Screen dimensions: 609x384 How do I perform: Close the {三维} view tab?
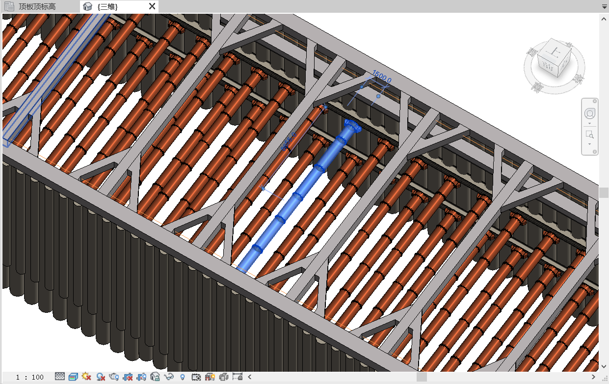click(152, 6)
